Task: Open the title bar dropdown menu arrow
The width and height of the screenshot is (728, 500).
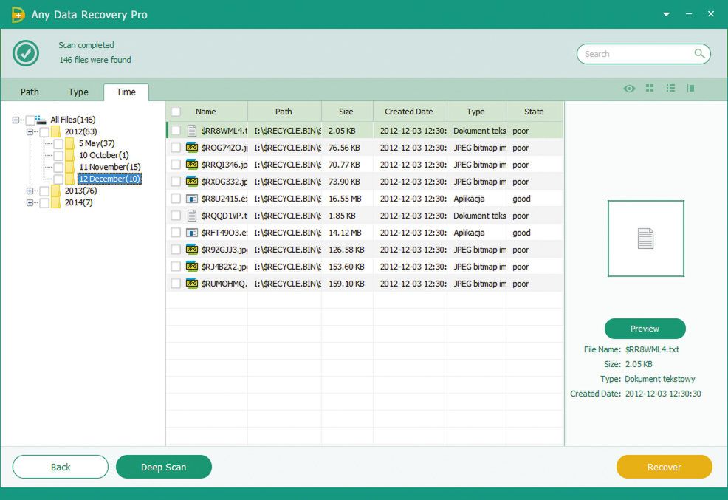Action: coord(667,14)
